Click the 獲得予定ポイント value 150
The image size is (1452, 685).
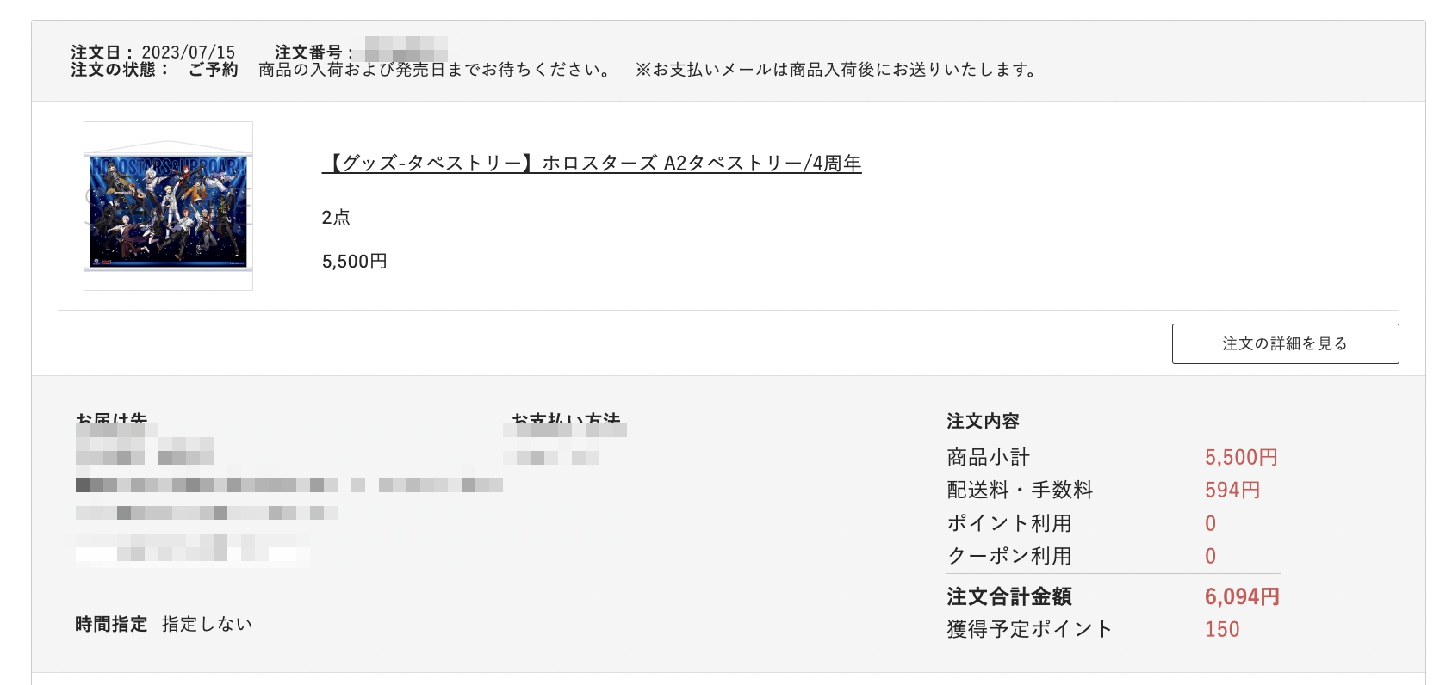click(1222, 629)
